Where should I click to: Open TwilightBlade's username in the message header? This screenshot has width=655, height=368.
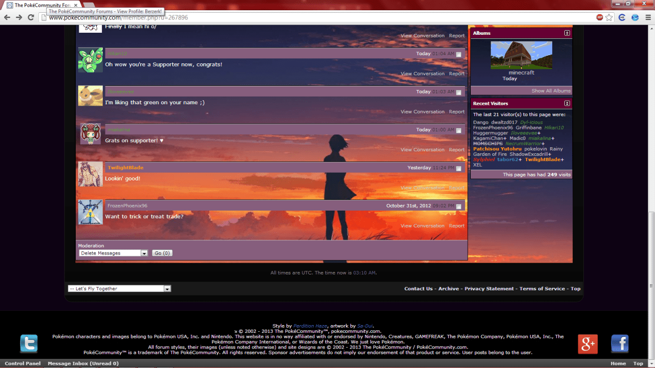click(x=125, y=168)
